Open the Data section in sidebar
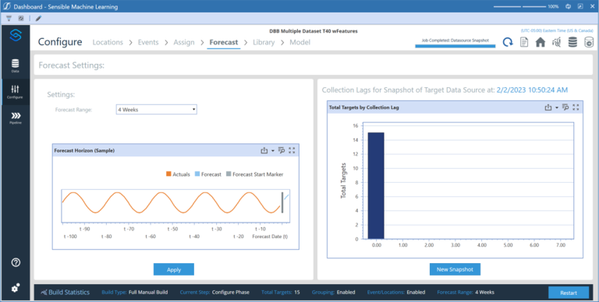This screenshot has height=302, width=599. tap(16, 65)
